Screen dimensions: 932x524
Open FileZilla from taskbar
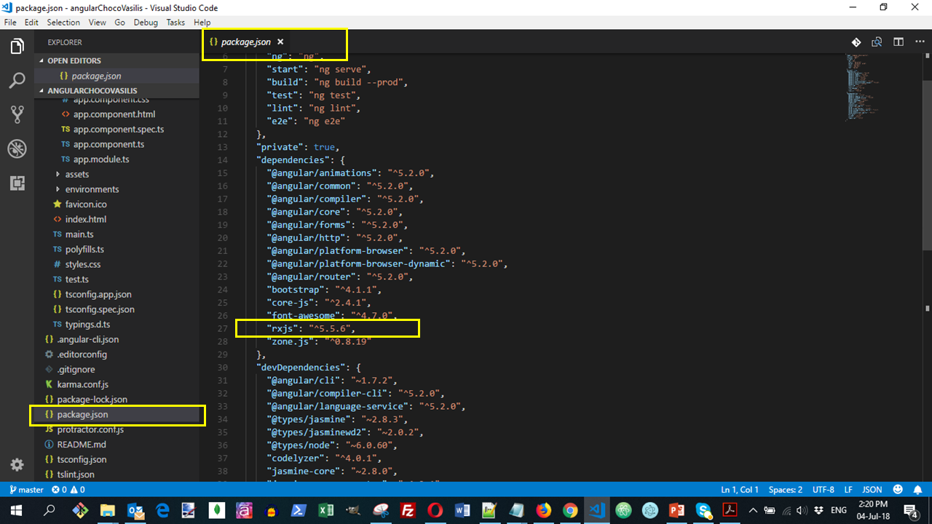click(x=408, y=510)
